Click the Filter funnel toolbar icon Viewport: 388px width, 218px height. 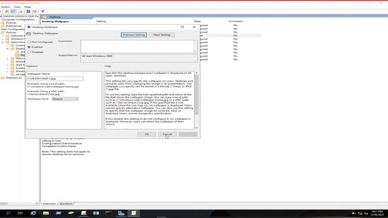click(42, 12)
